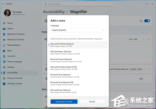Expand the Language dropdown in dialog
Screen dimensions: 156x109
click(78, 30)
